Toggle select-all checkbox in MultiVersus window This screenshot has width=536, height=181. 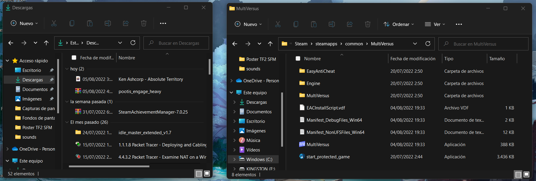pos(298,59)
